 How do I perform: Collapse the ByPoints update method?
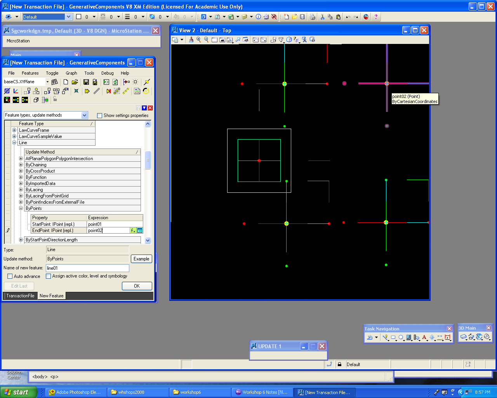click(x=21, y=208)
